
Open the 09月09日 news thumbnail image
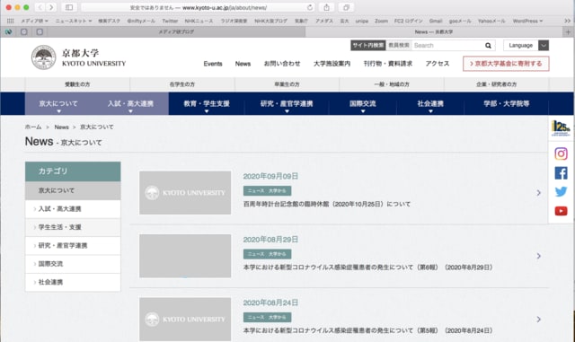[185, 193]
